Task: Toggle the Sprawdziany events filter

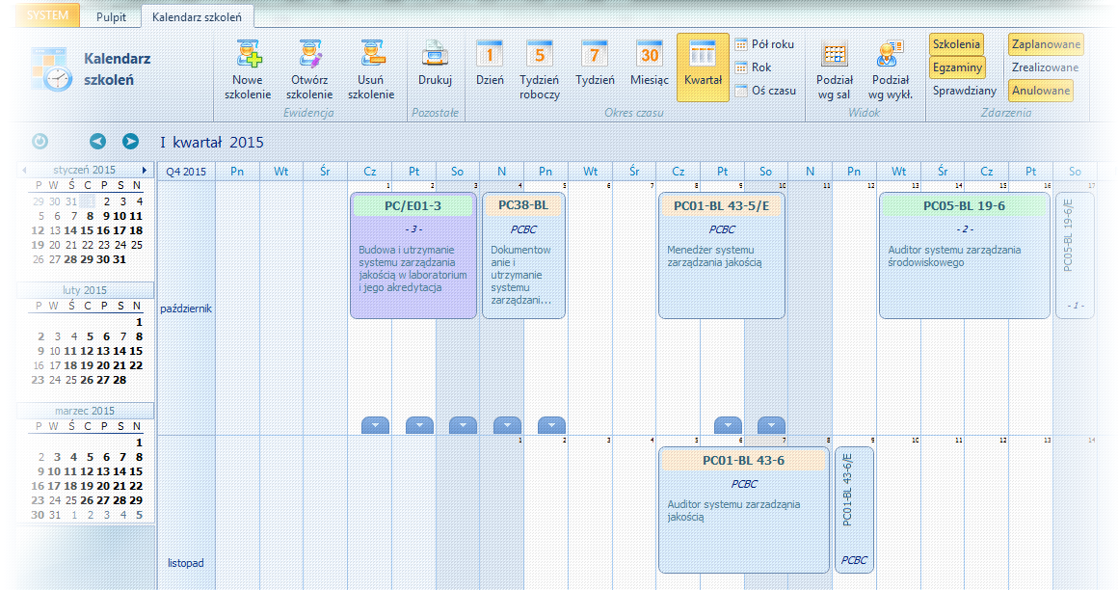Action: tap(964, 91)
